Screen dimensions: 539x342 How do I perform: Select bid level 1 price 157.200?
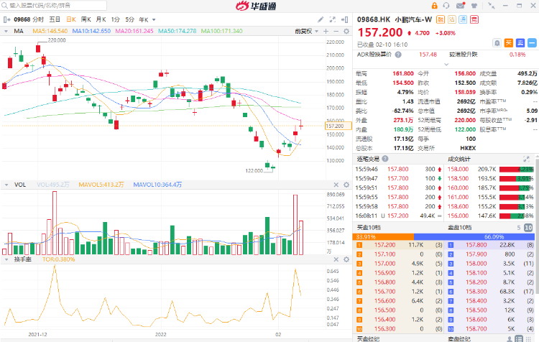pyautogui.click(x=385, y=245)
